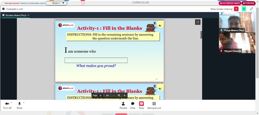Screen dimensions: 259x115
Task: Mute the microphone
Action: pyautogui.click(x=19, y=105)
